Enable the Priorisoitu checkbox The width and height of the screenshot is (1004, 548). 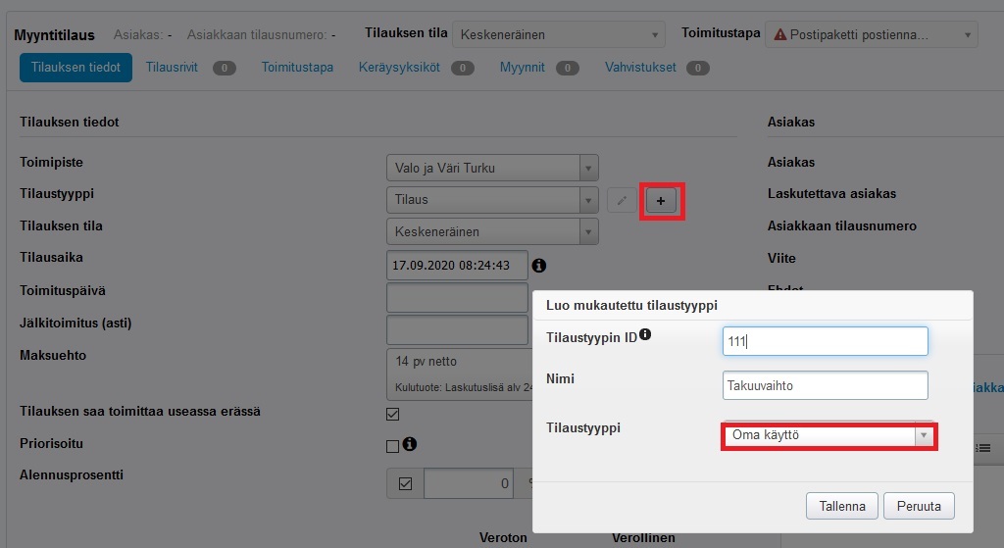(393, 446)
